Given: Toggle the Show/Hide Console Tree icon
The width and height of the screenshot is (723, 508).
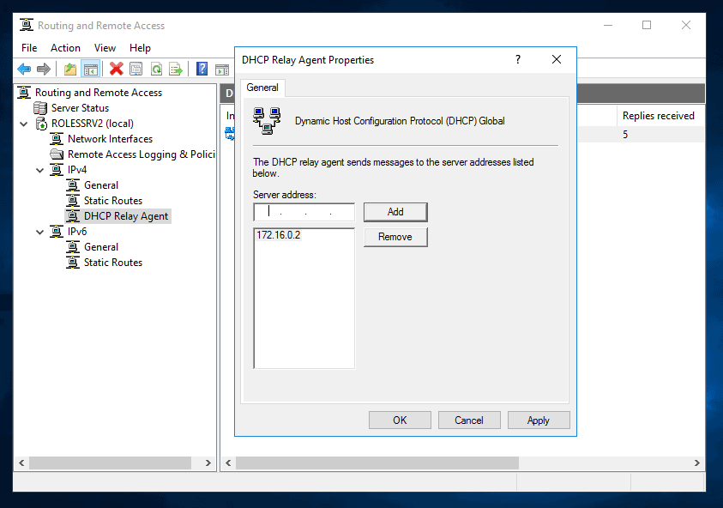Looking at the screenshot, I should [x=90, y=68].
